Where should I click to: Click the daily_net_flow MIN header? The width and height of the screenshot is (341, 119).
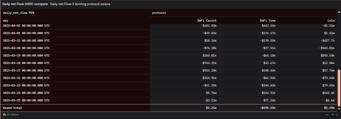click(19, 13)
